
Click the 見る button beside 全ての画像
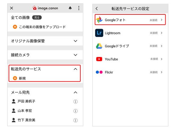pyautogui.click(x=37, y=17)
